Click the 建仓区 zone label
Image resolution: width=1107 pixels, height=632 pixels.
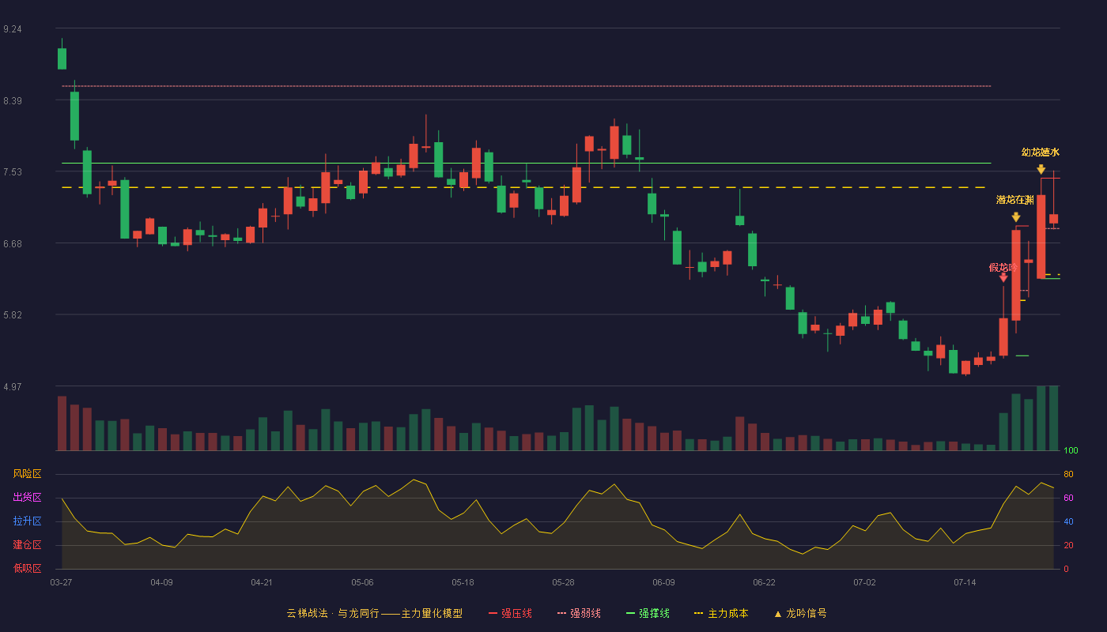pyautogui.click(x=27, y=545)
